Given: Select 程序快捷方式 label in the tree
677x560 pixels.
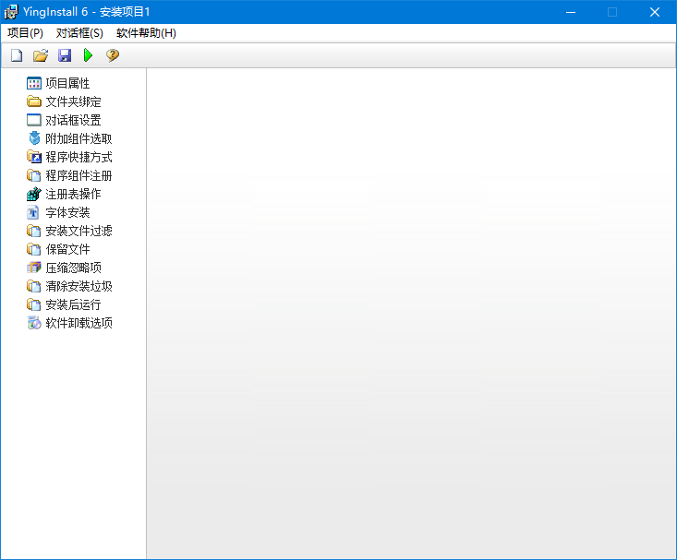Looking at the screenshot, I should [x=79, y=157].
